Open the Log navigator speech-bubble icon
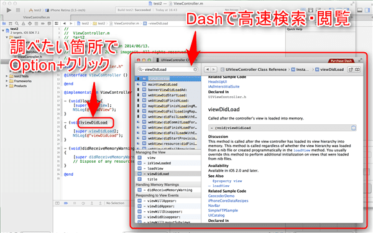The image size is (373, 233). tap(49, 24)
